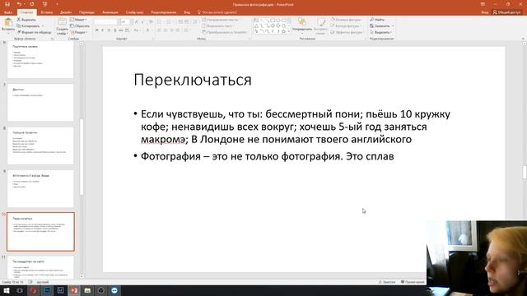The image size is (527, 296).
Task: Switch to the Переходы (Transitions) tab
Action: (86, 12)
